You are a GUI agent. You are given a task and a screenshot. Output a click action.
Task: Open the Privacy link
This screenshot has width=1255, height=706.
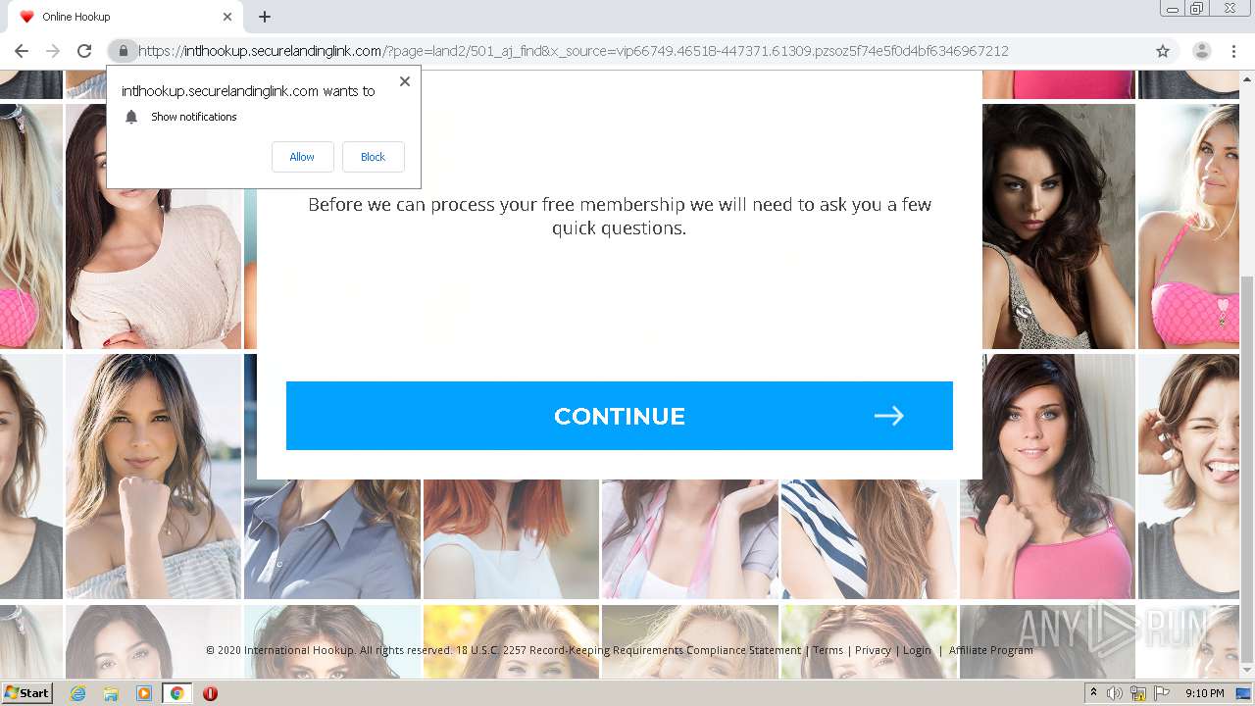click(873, 650)
